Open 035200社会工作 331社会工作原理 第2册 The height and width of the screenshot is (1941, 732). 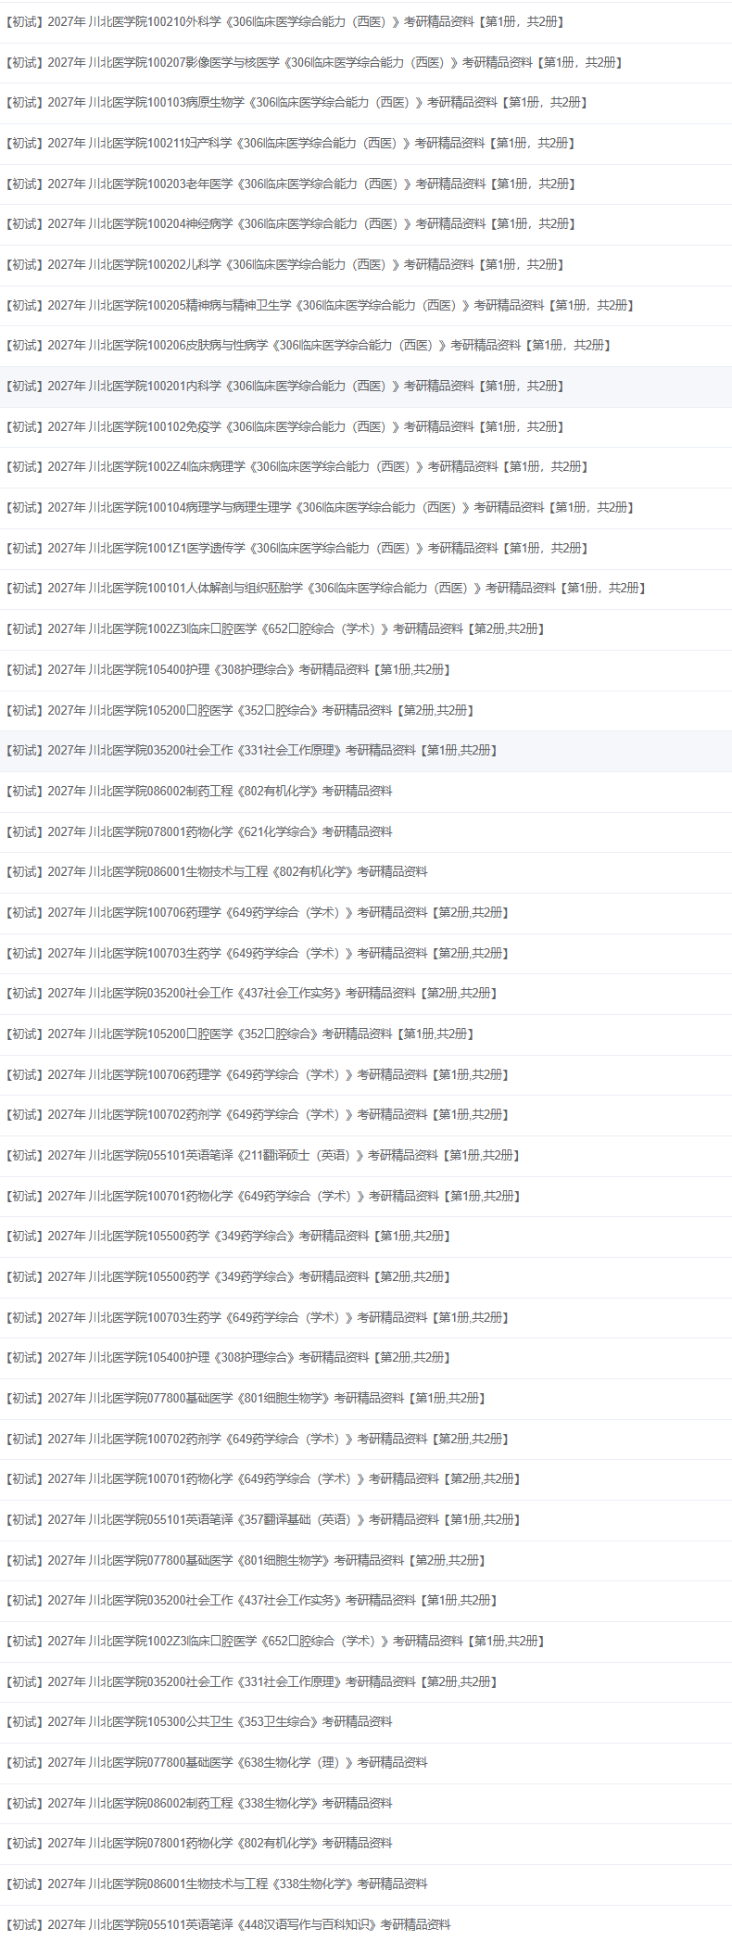[x=251, y=1681]
